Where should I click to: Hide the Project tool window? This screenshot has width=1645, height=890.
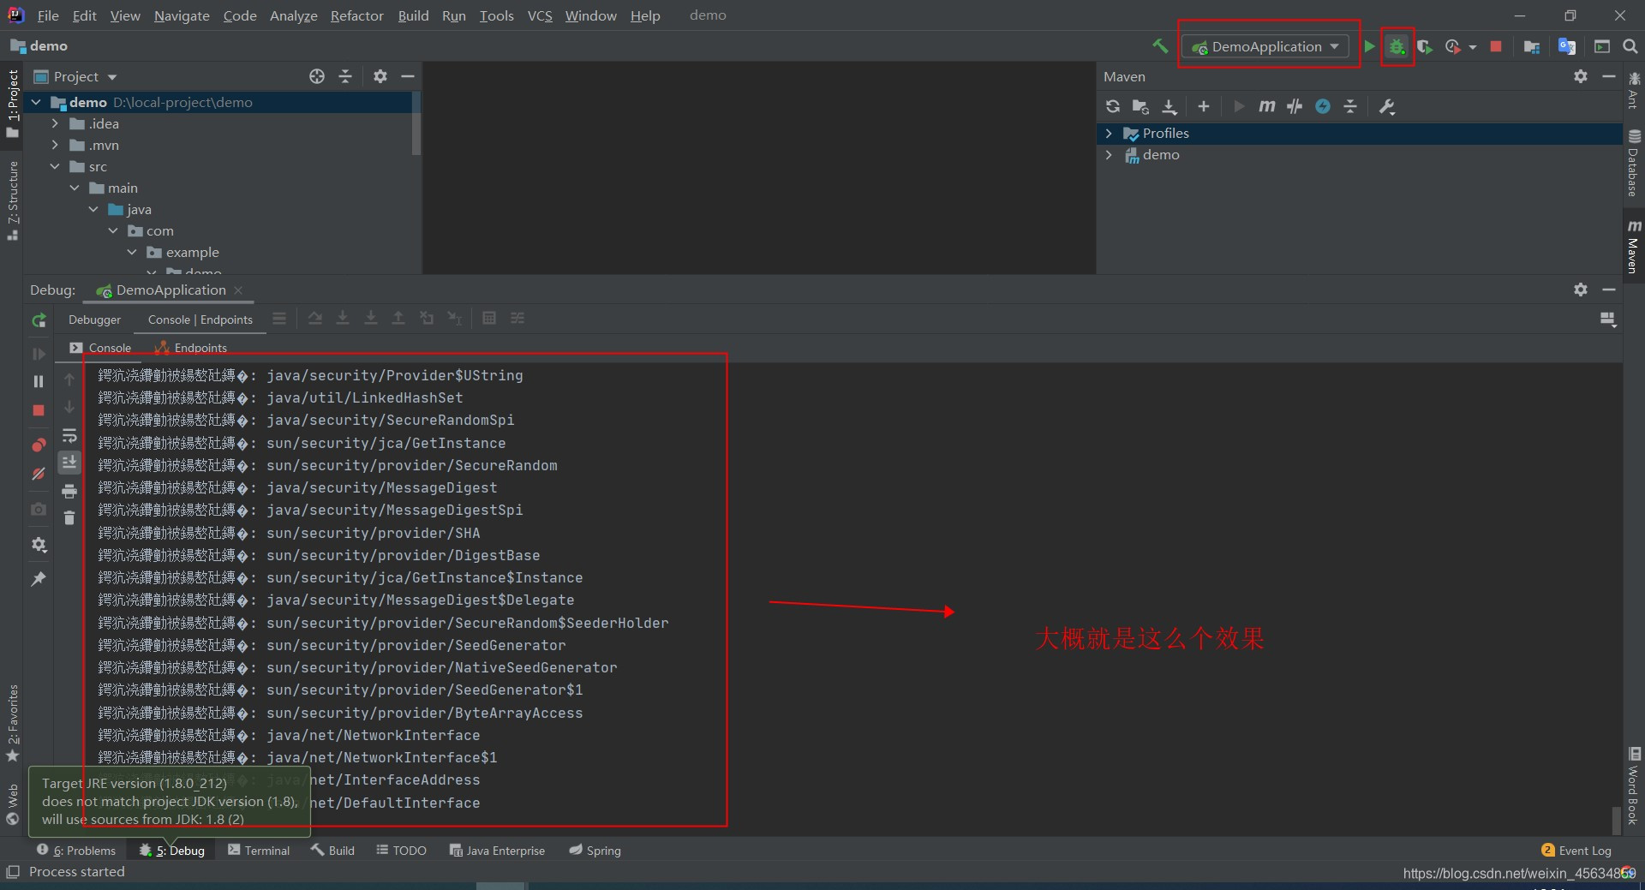pyautogui.click(x=408, y=76)
